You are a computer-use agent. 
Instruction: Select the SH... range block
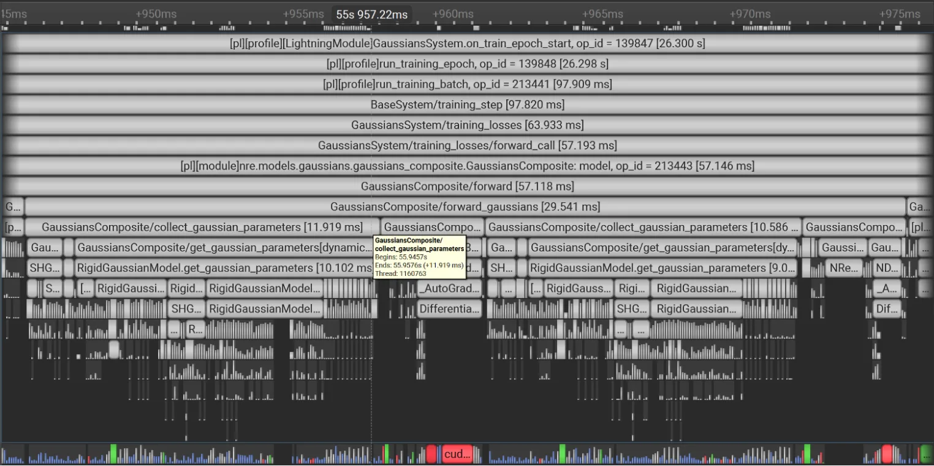pos(503,268)
